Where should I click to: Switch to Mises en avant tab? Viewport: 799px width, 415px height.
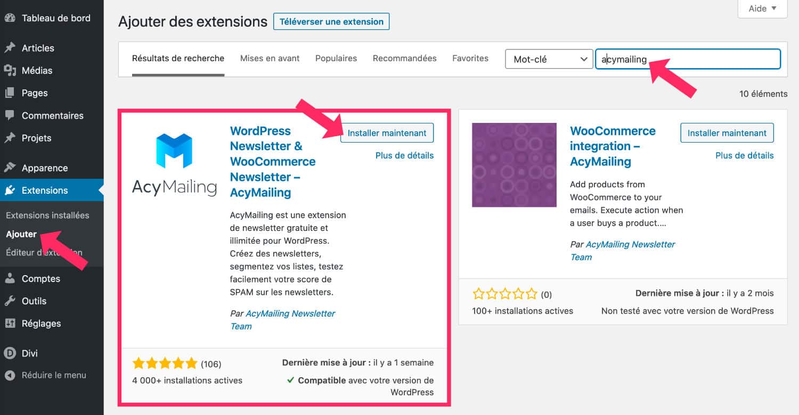(x=270, y=59)
